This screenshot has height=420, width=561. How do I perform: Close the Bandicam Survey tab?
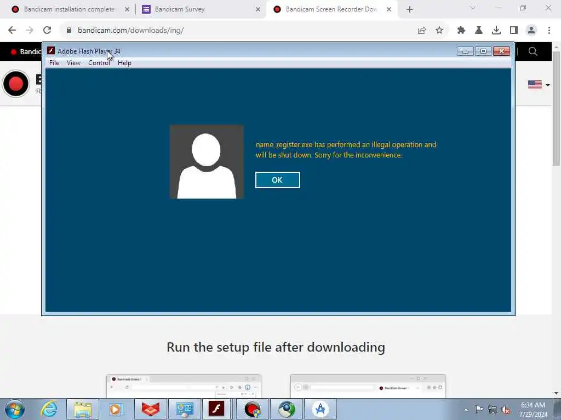pyautogui.click(x=258, y=9)
